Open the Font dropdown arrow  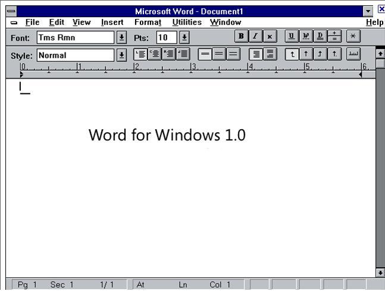coord(121,37)
